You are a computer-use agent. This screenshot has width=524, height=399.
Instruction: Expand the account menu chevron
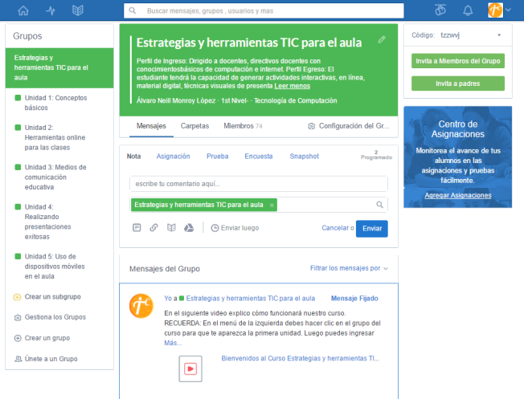pos(509,10)
